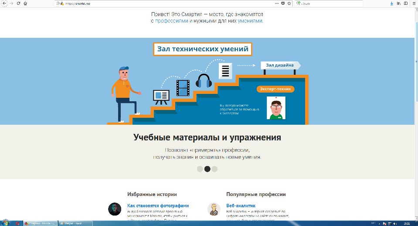Click the headphones icon on the stairs
This screenshot has height=226, width=418.
tap(203, 81)
